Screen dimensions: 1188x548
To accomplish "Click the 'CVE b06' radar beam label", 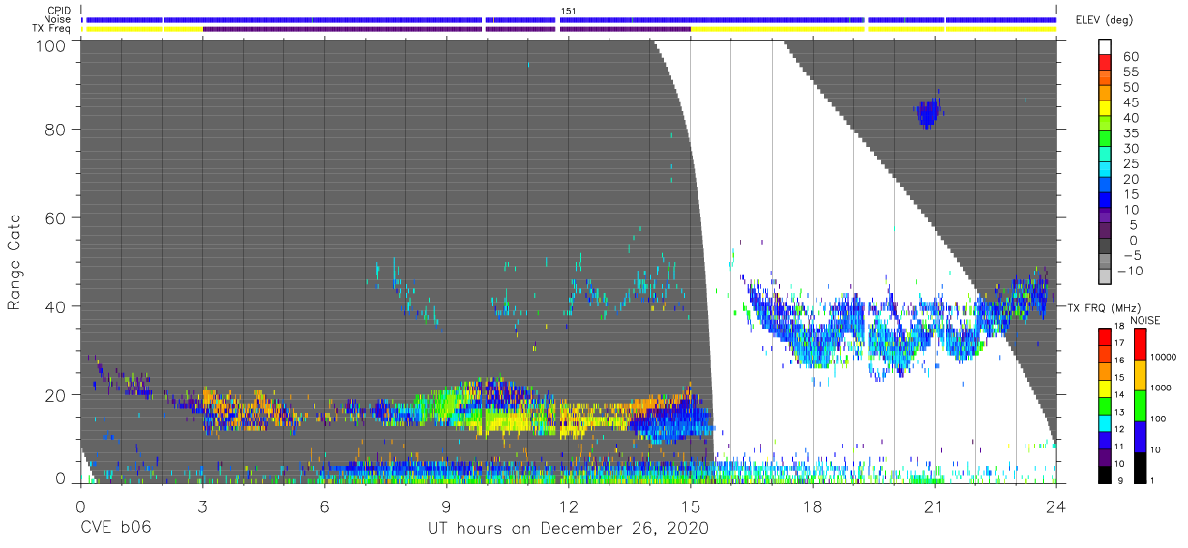I will (114, 529).
